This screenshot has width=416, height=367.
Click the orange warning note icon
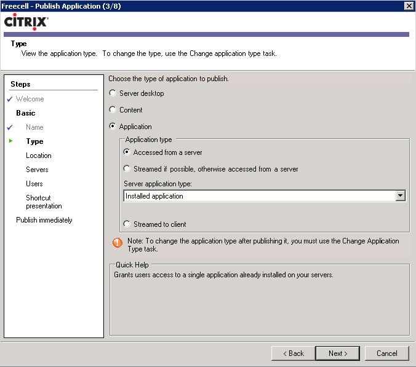click(x=118, y=242)
